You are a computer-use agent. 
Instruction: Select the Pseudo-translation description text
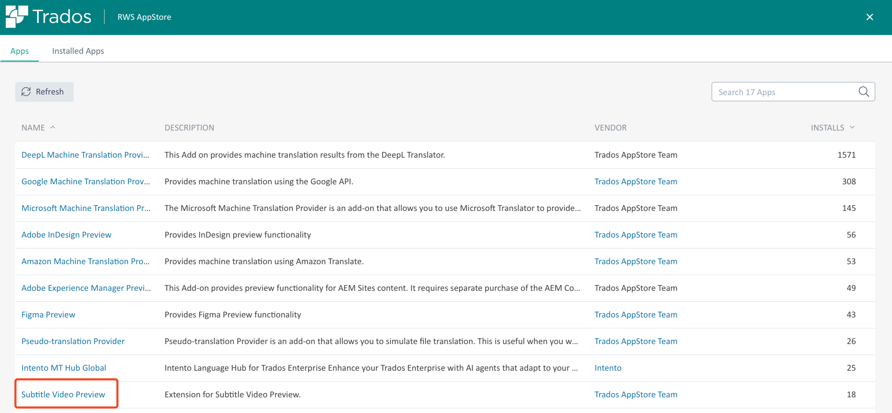[371, 341]
